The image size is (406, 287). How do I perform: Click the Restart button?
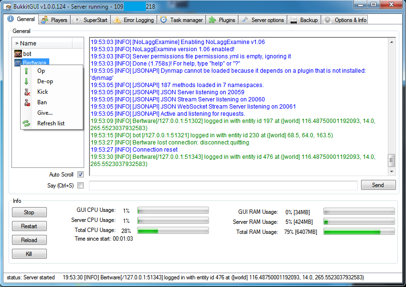click(29, 226)
